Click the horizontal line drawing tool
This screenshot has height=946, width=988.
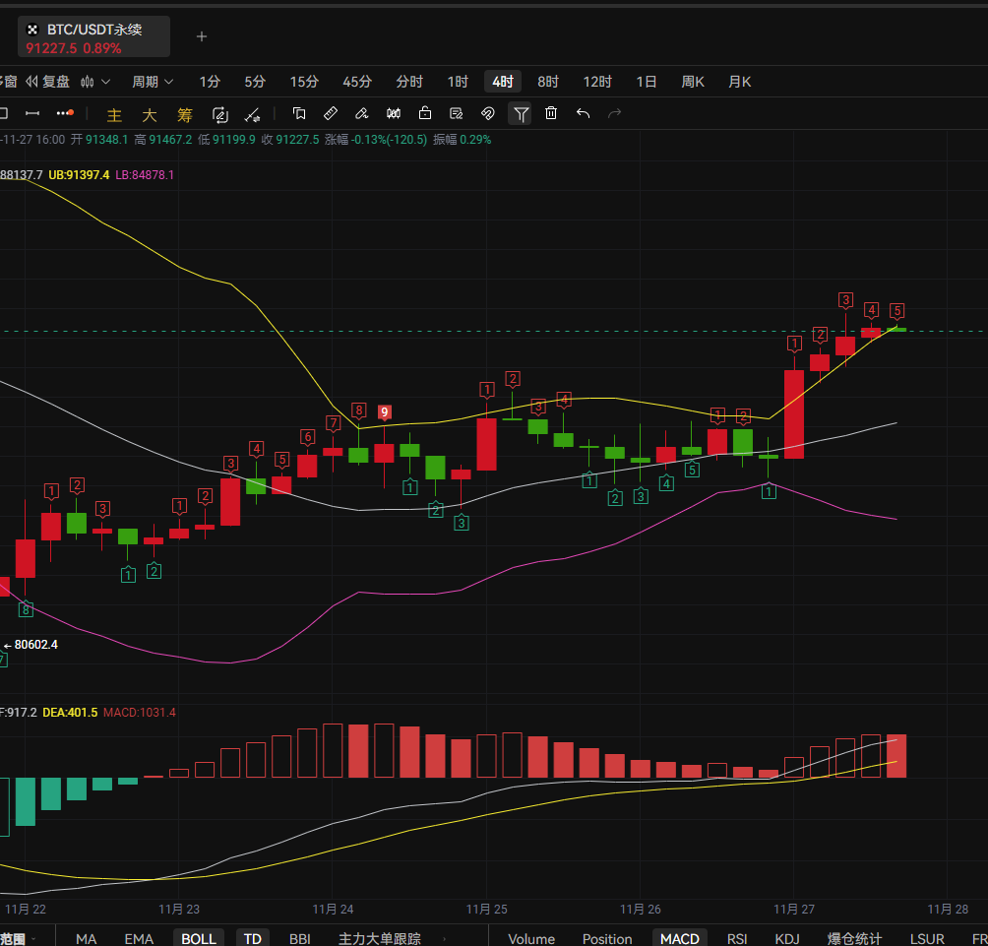32,113
